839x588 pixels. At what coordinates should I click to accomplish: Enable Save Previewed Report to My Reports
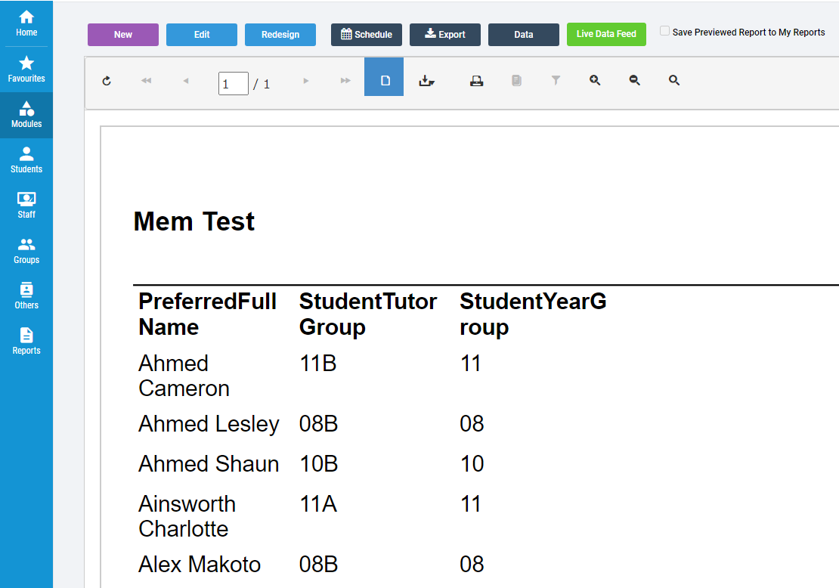pyautogui.click(x=664, y=31)
